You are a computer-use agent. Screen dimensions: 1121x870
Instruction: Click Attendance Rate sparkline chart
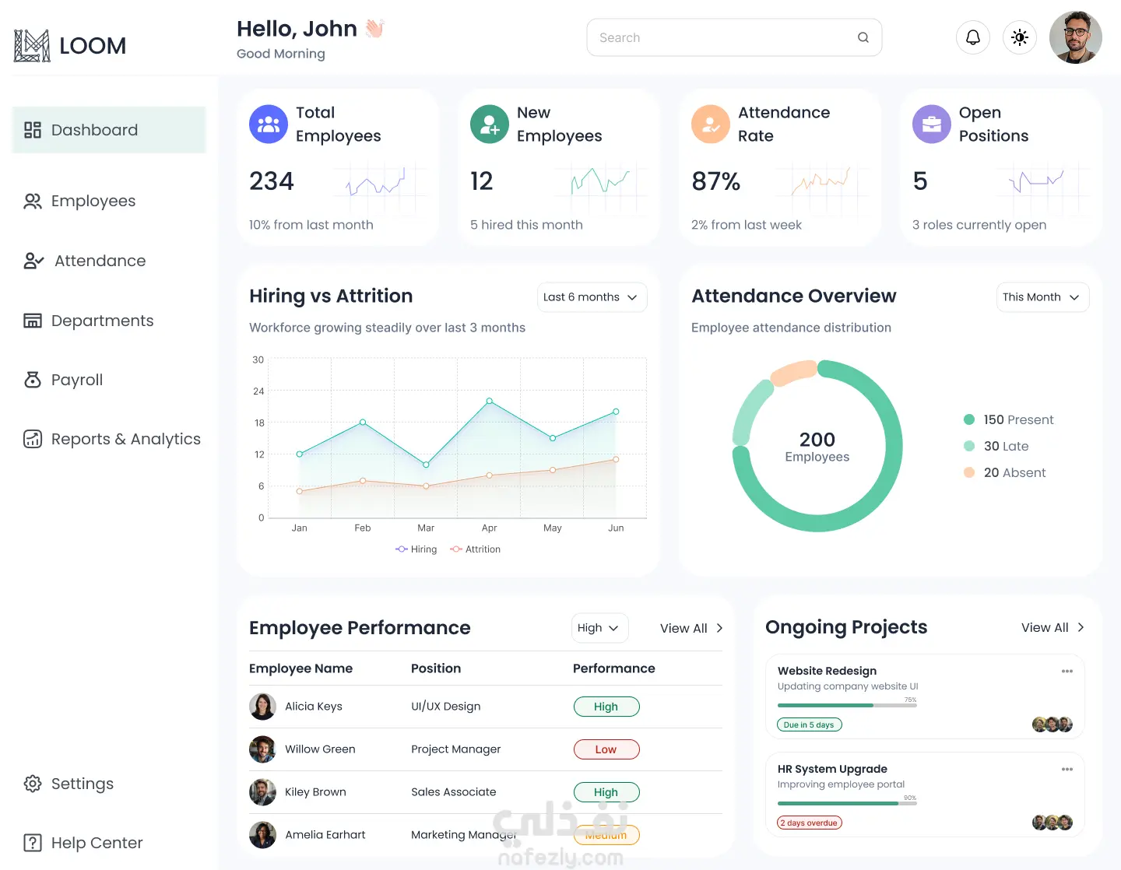[822, 187]
